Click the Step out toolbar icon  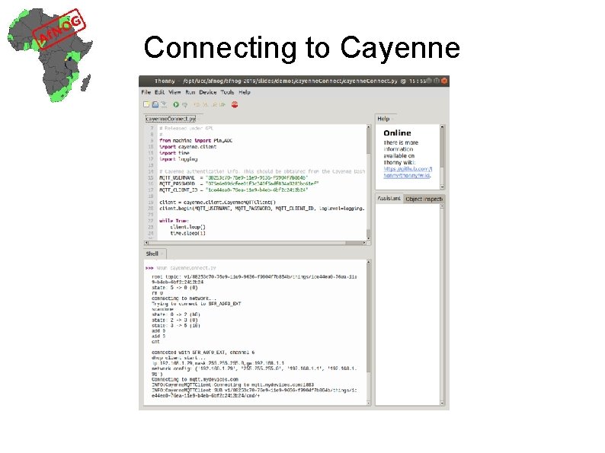pos(215,104)
